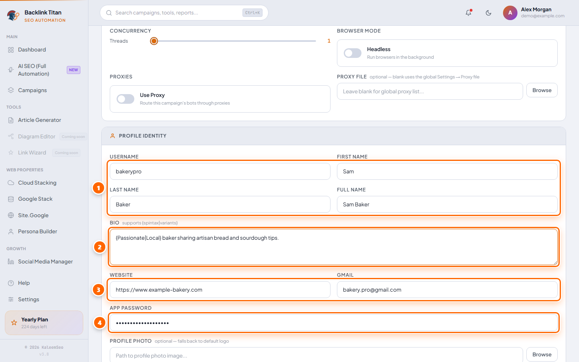The width and height of the screenshot is (579, 362).
Task: Click the Yearly Plan star icon
Action: (14, 323)
